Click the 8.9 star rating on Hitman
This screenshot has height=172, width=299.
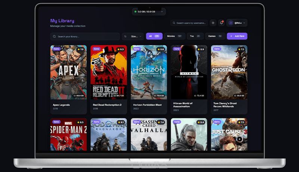[x=201, y=49]
